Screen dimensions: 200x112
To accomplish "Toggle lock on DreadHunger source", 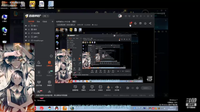I will coord(29,41).
